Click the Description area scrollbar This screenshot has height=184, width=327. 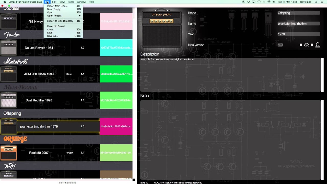322,75
